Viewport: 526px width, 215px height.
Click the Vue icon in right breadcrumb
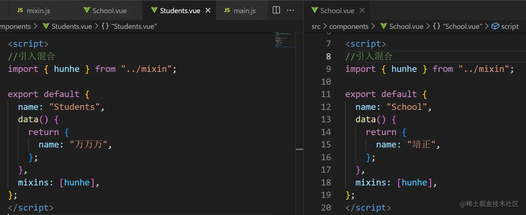[x=384, y=26]
